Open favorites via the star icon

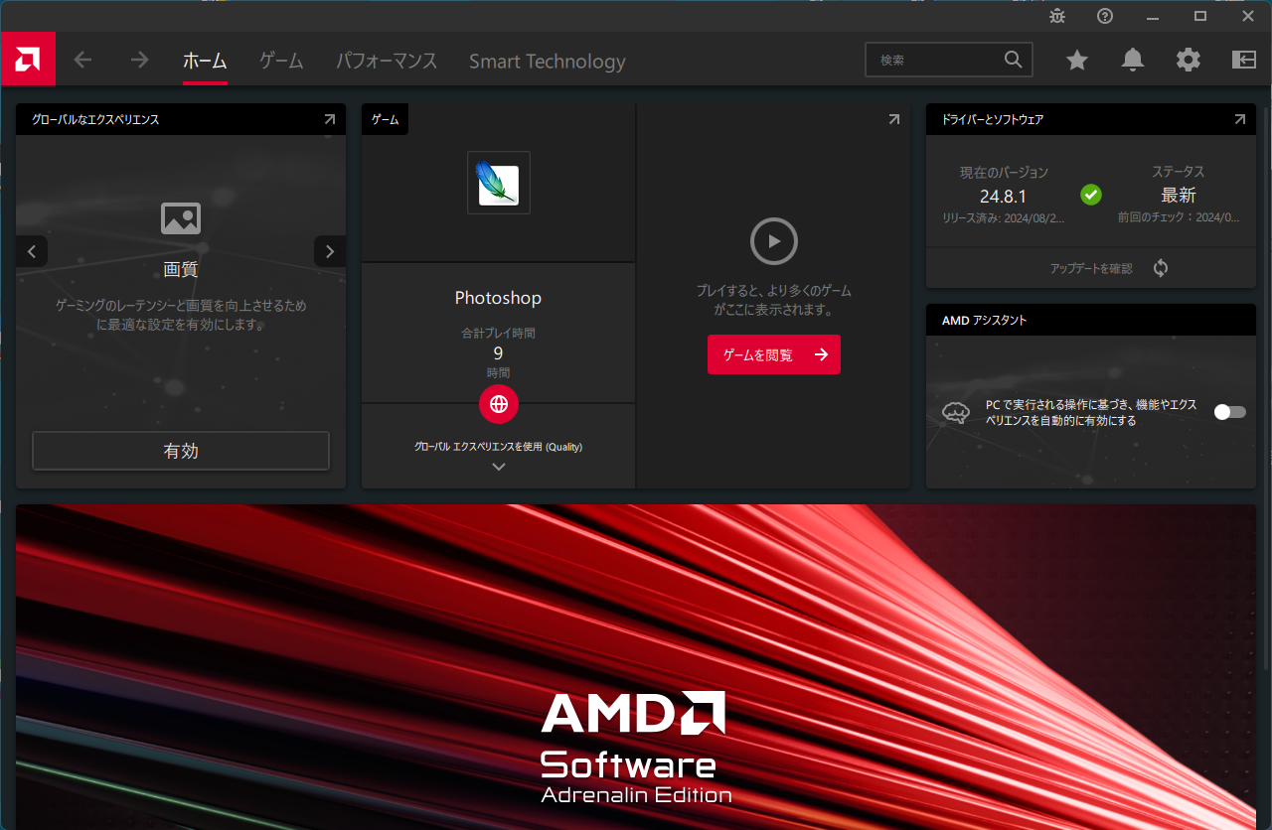pos(1076,60)
